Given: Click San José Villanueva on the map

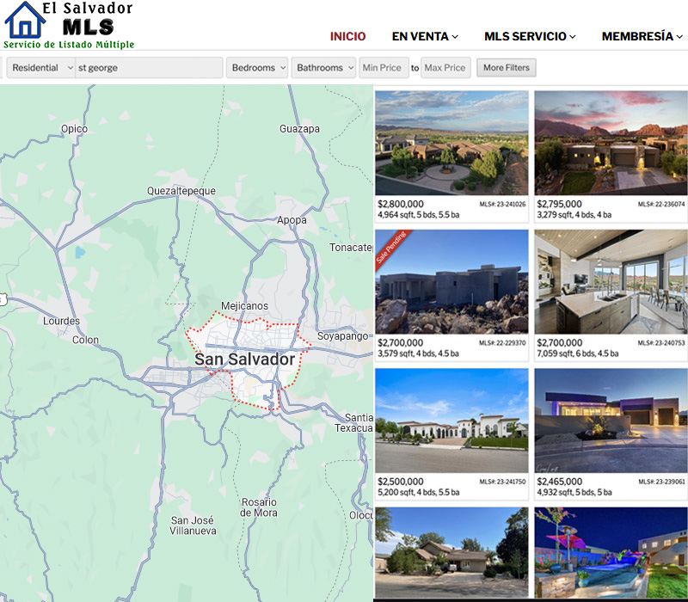Looking at the screenshot, I should pyautogui.click(x=193, y=525).
